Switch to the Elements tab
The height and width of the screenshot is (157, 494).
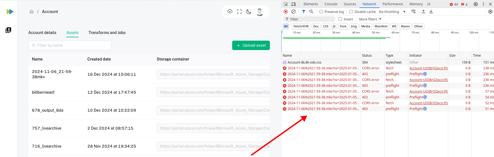tap(311, 4)
